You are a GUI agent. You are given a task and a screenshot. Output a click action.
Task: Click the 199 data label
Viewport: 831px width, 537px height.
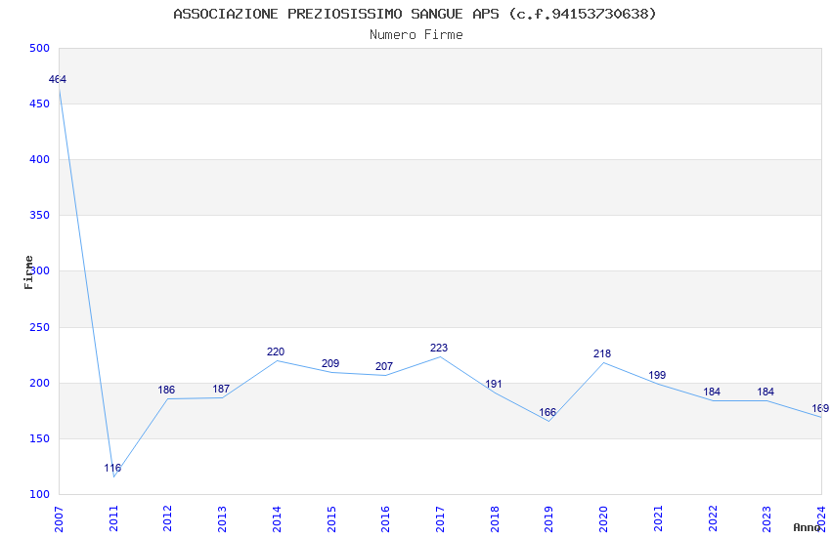pos(657,375)
